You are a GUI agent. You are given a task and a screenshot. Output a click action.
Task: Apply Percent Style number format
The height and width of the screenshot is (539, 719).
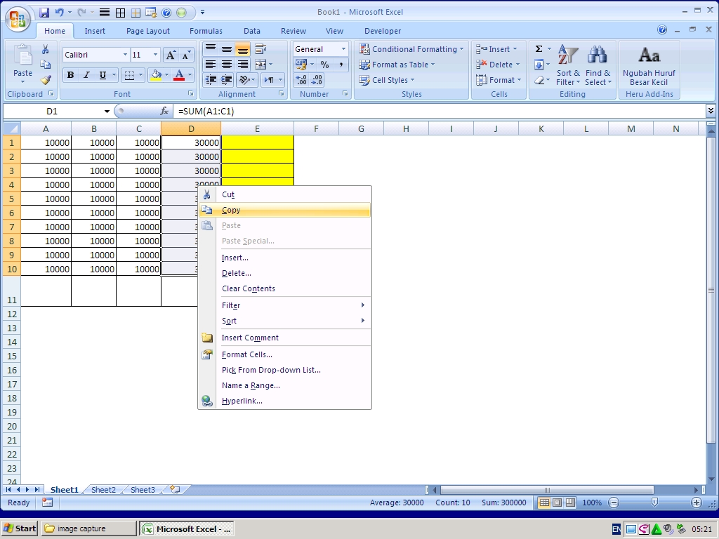coord(324,65)
